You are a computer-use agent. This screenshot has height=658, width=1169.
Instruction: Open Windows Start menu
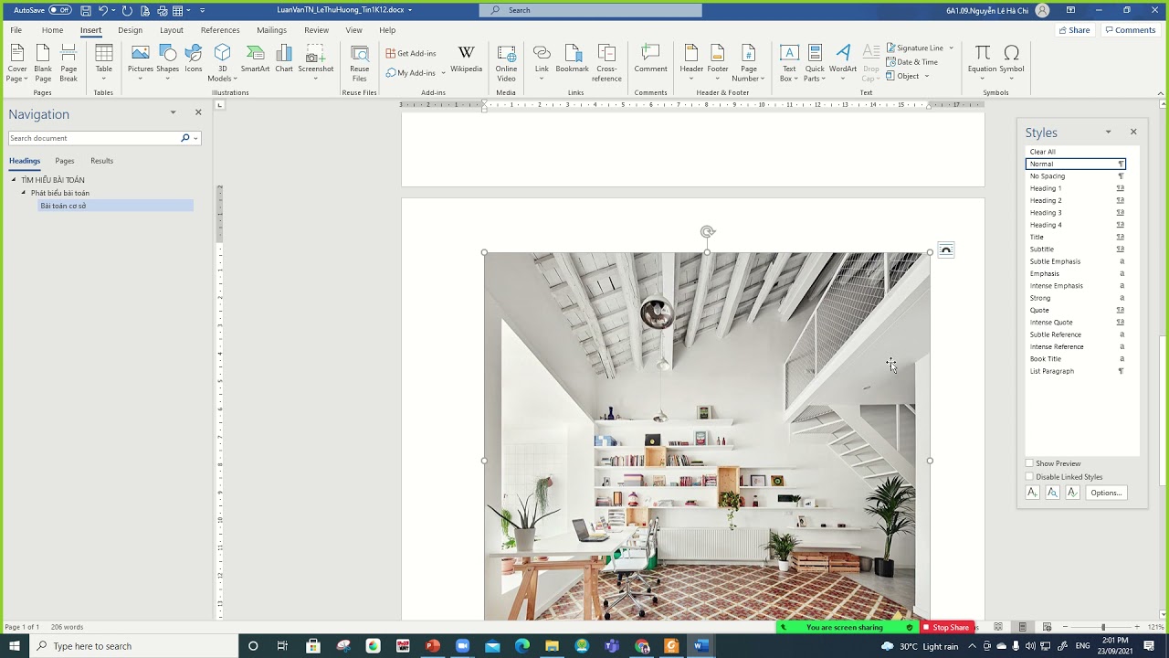coord(15,646)
